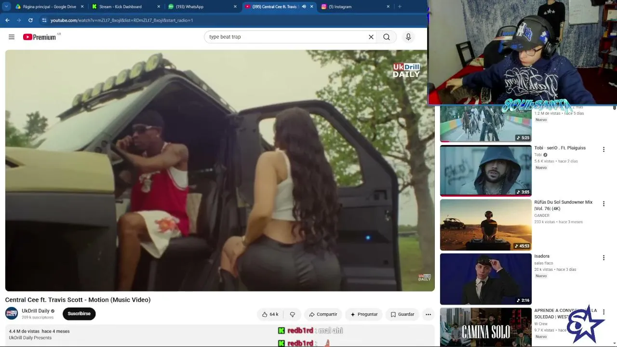Open UkDrill Daily channel name link
The height and width of the screenshot is (347, 617).
pos(36,311)
